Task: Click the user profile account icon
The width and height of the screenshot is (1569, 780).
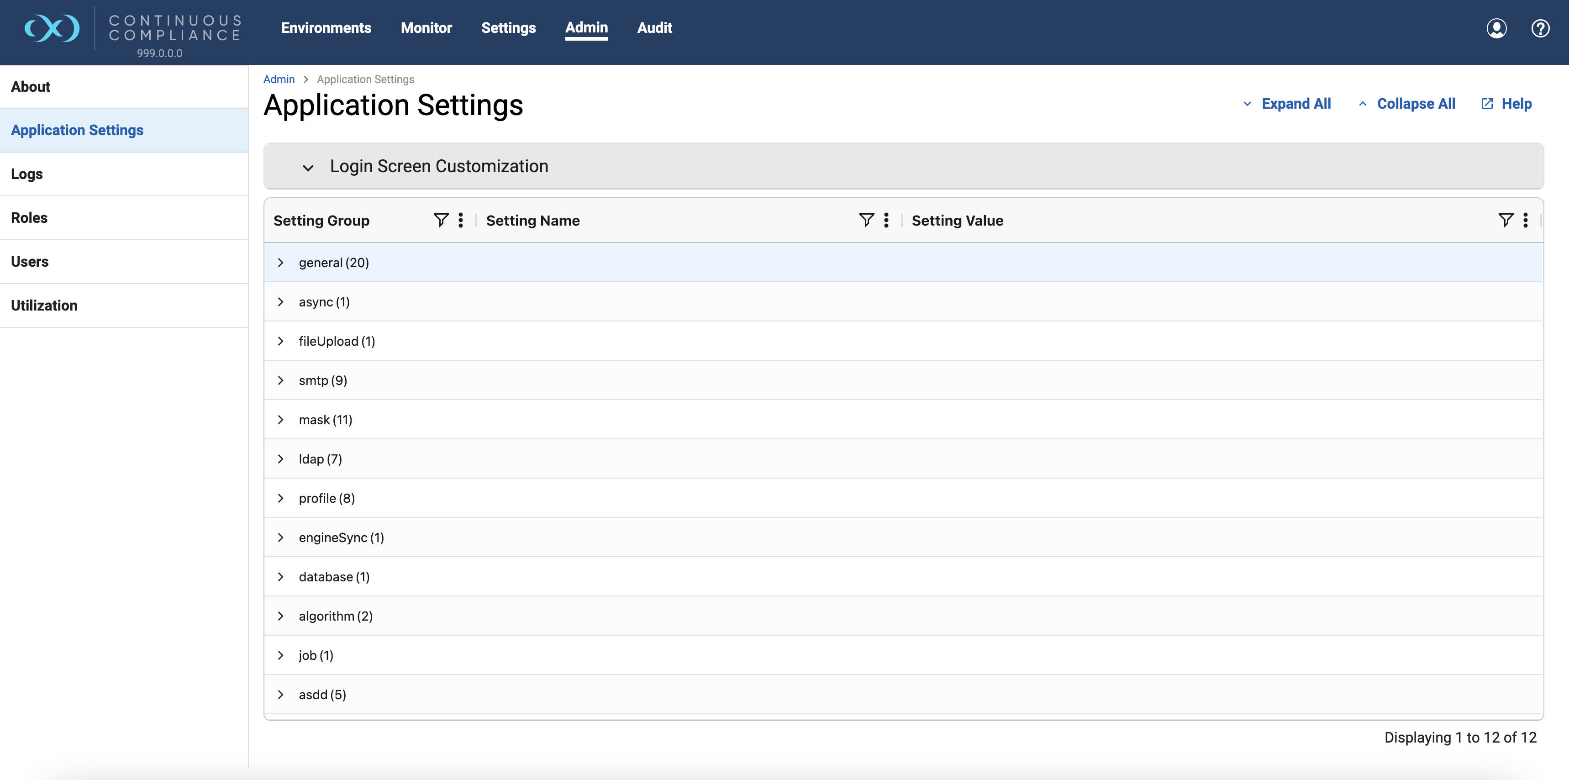Action: coord(1496,28)
